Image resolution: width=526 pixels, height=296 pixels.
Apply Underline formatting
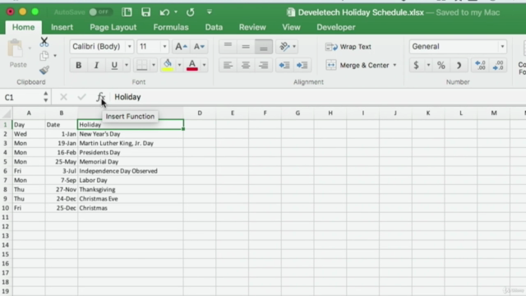point(114,65)
